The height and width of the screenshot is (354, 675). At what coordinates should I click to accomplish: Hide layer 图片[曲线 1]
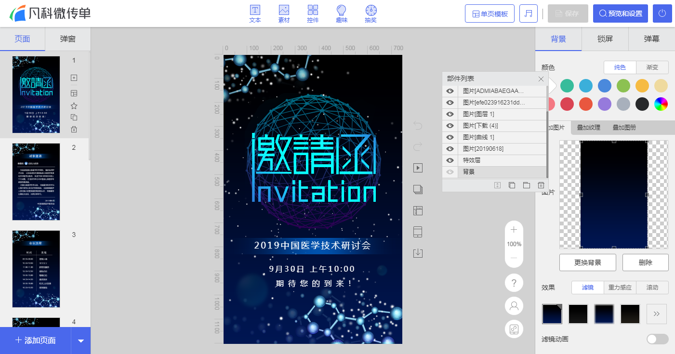(x=450, y=137)
